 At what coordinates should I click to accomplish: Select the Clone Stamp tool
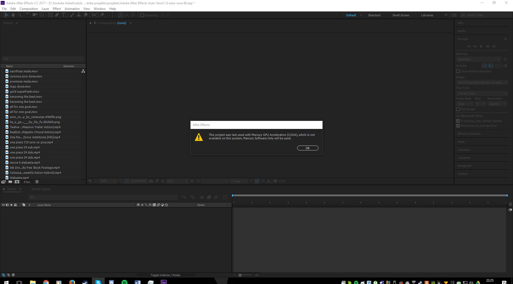point(79,15)
